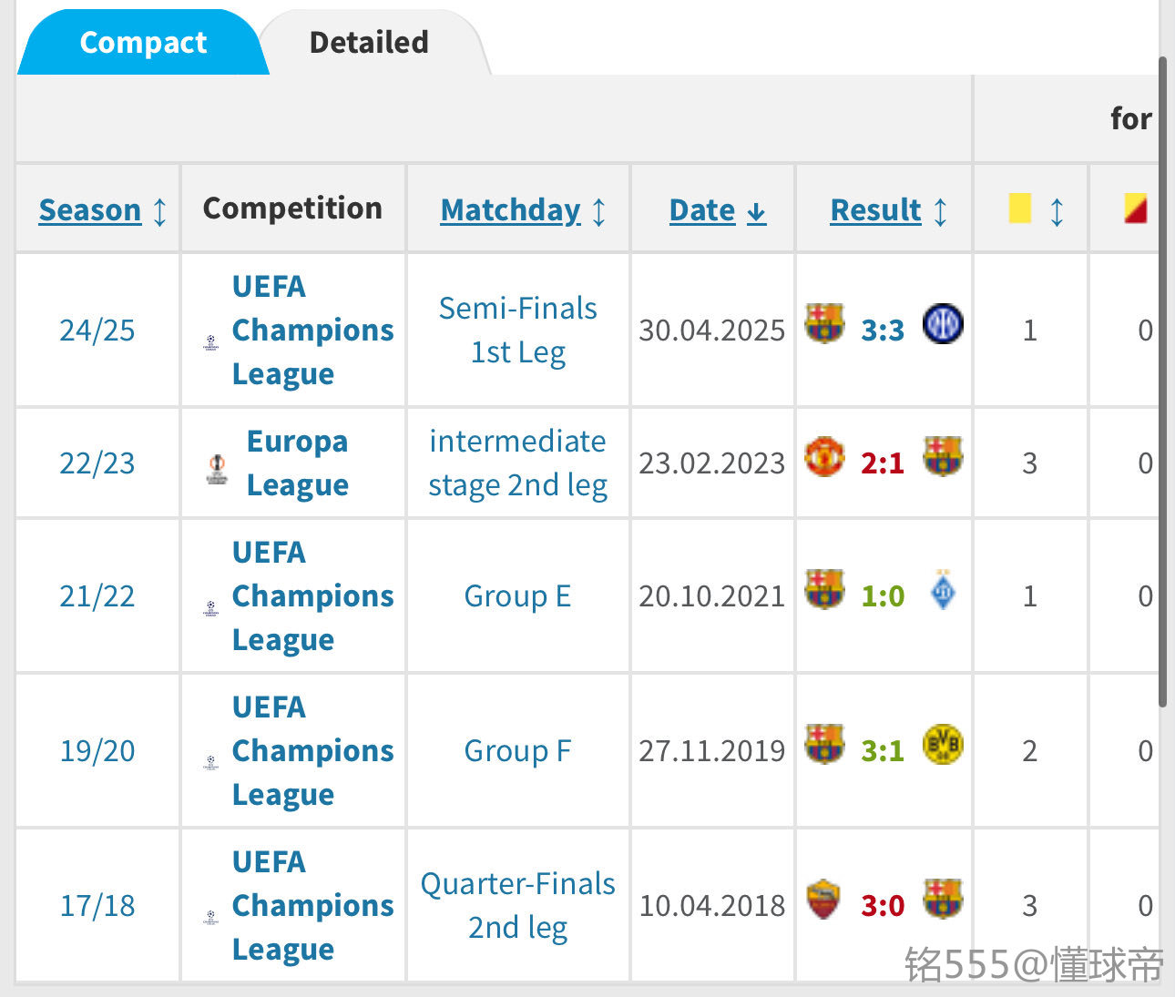Sort by Season using arrows icon
This screenshot has height=997, width=1175.
(160, 211)
